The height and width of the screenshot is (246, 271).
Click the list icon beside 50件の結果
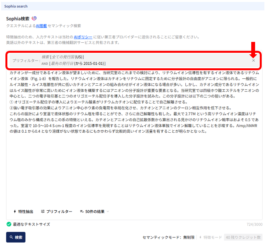click(x=82, y=211)
